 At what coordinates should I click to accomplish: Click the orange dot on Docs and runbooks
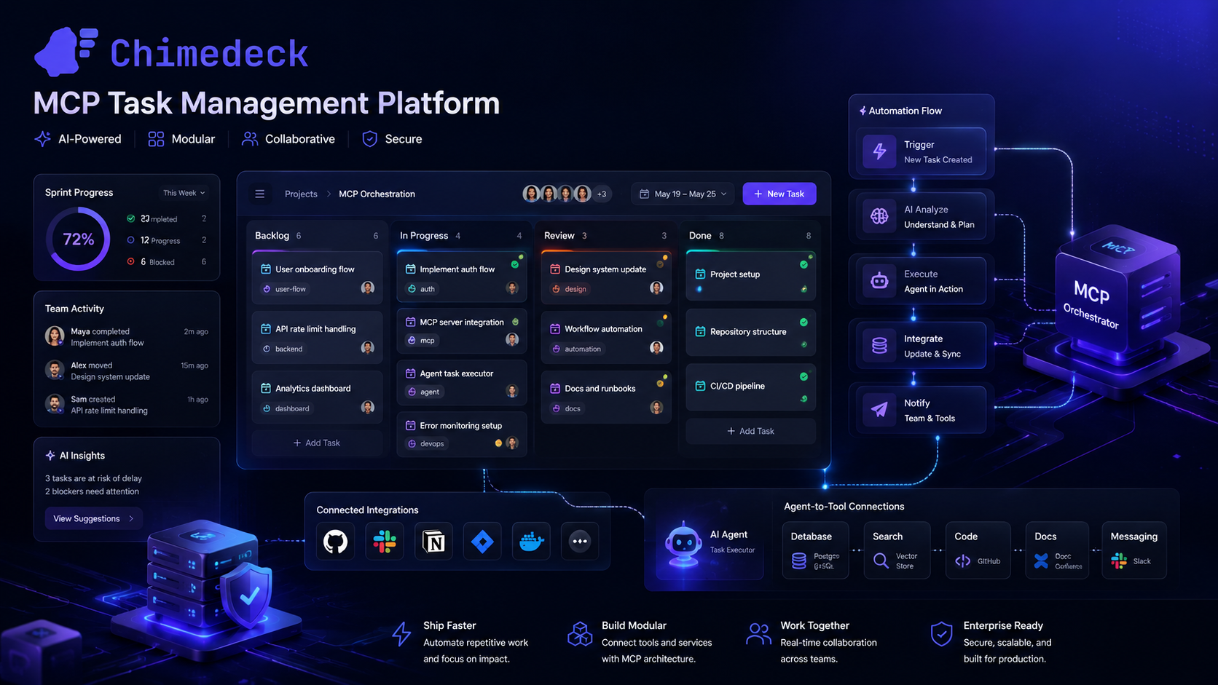660,383
